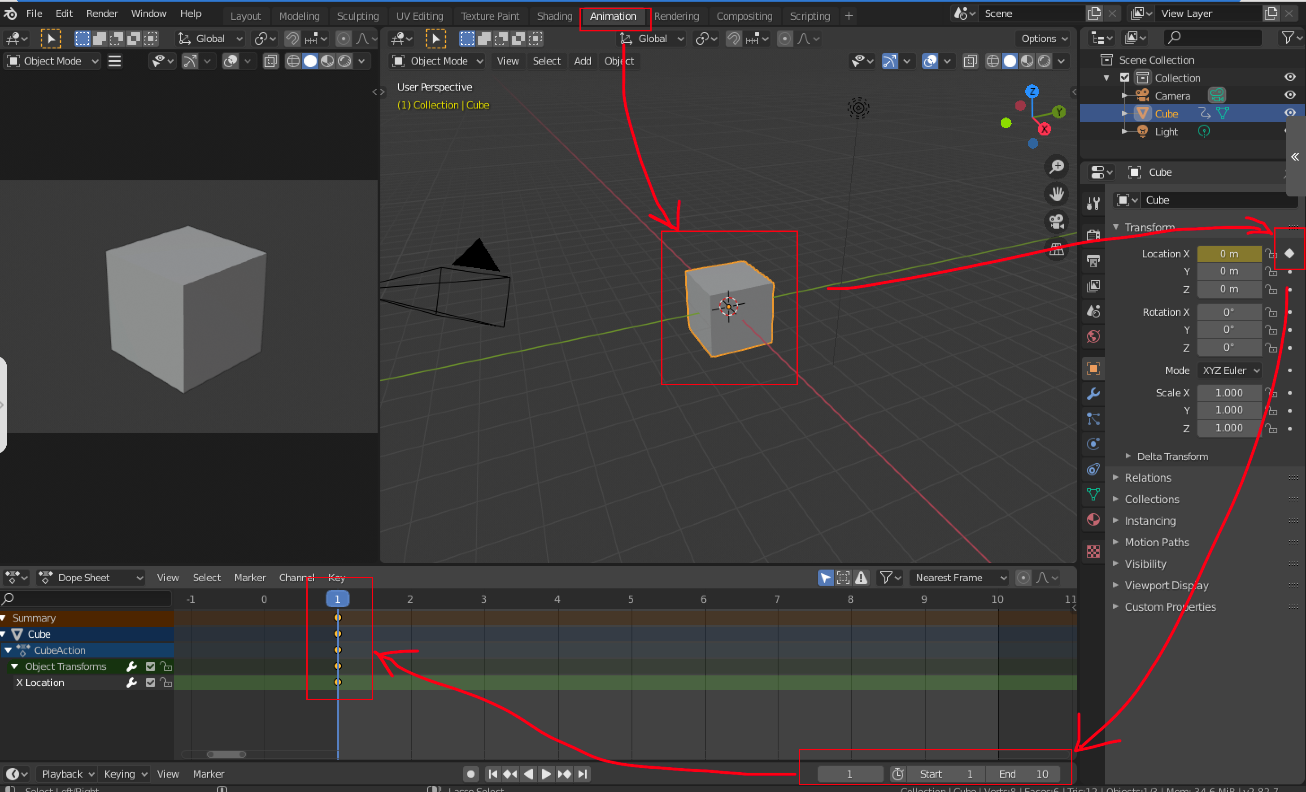Open the View Layer properties icon

pyautogui.click(x=1093, y=286)
